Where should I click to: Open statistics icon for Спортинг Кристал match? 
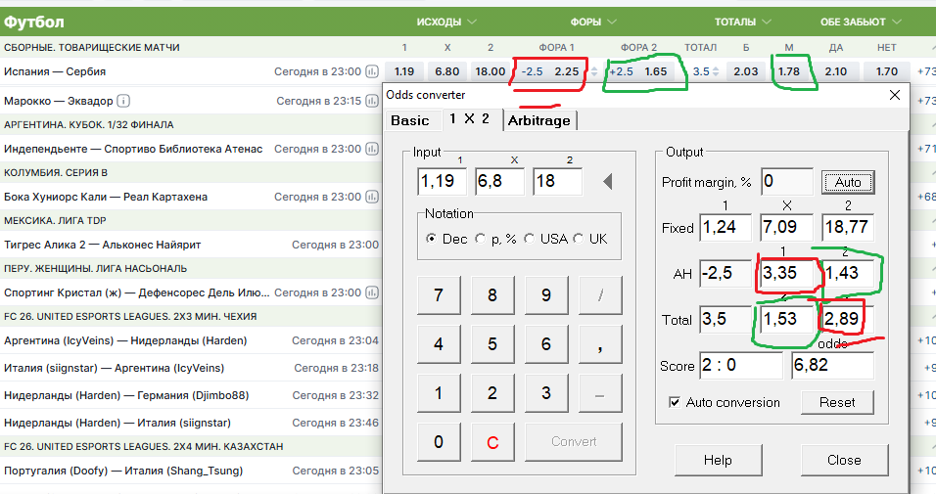372,292
